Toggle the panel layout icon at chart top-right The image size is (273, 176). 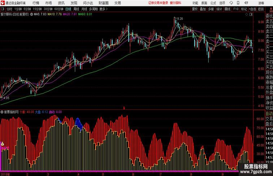coord(251,14)
